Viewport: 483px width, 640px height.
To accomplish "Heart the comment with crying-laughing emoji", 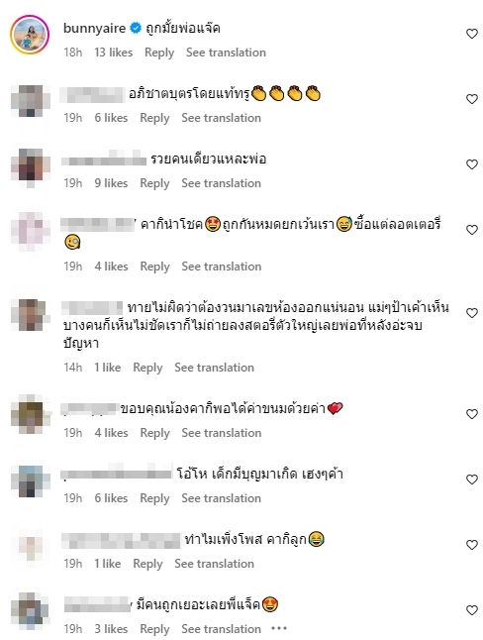I will pos(472,545).
